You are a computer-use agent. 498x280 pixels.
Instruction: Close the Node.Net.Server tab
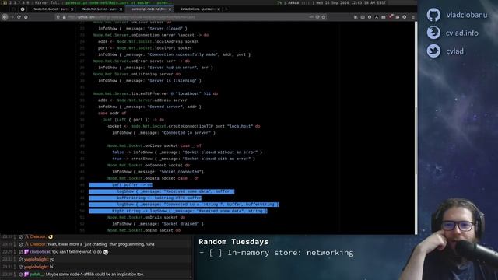[x=121, y=9]
